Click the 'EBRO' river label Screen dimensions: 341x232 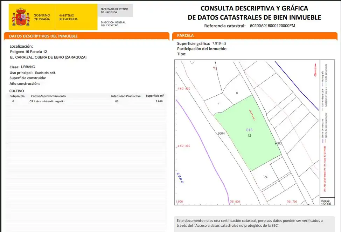tap(180, 178)
